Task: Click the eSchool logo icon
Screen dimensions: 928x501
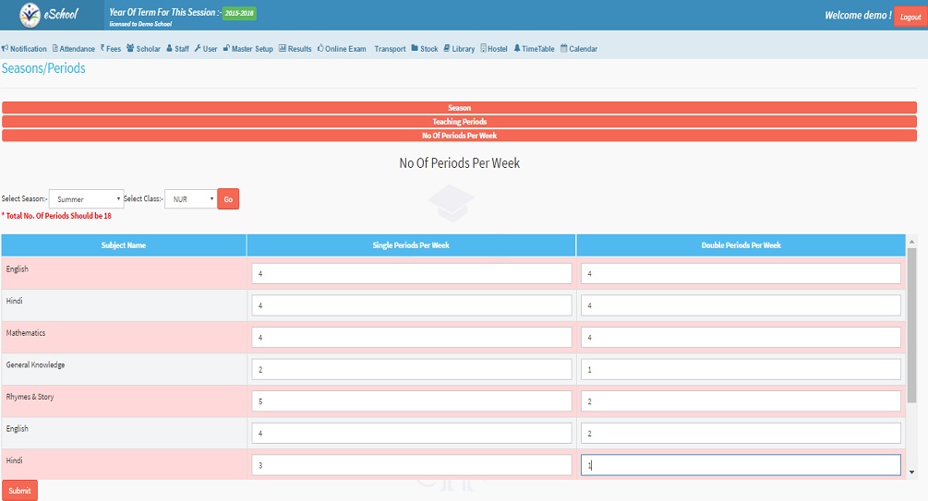Action: (x=32, y=15)
